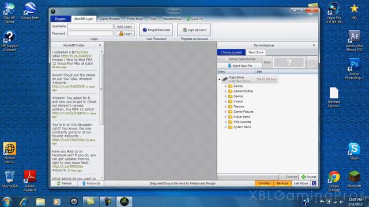The width and height of the screenshot is (369, 207).
Task: Click the blue icon beside Safe Mode
Action: tap(314, 183)
